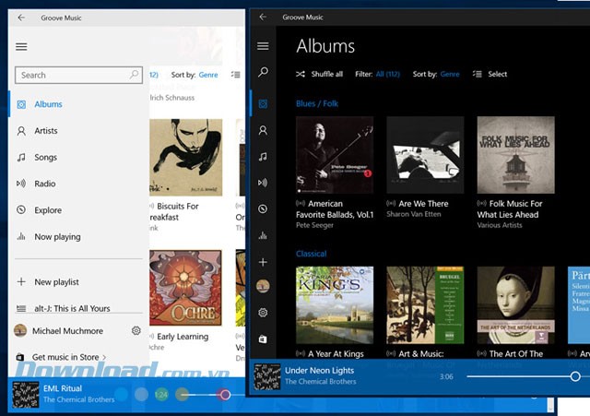Expand the dark window's hamburger menu
The height and width of the screenshot is (416, 590).
click(263, 46)
